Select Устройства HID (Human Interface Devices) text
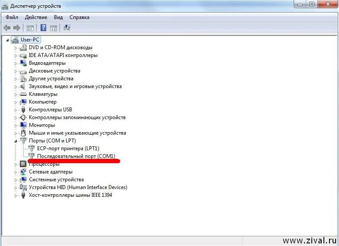 pos(78,187)
